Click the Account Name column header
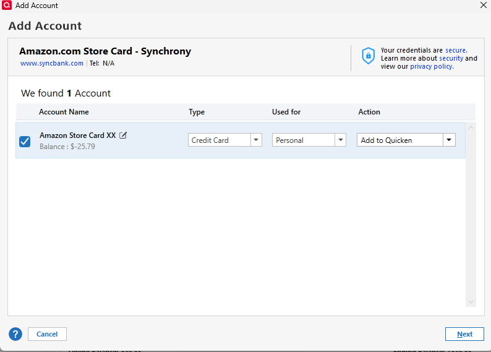The width and height of the screenshot is (491, 352). 64,112
